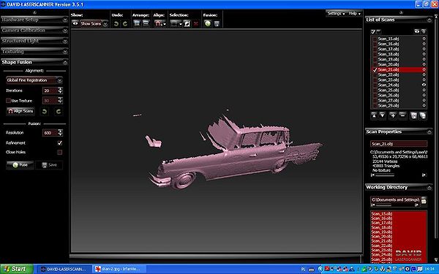Image resolution: width=439 pixels, height=274 pixels.
Task: Remove the scan with the minus button
Action: click(x=402, y=115)
